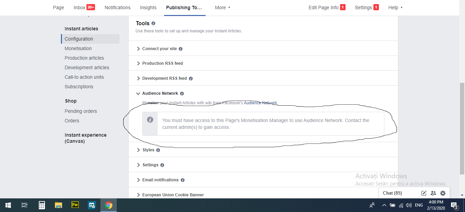
Task: Select Configuration in the sidebar
Action: pos(90,39)
